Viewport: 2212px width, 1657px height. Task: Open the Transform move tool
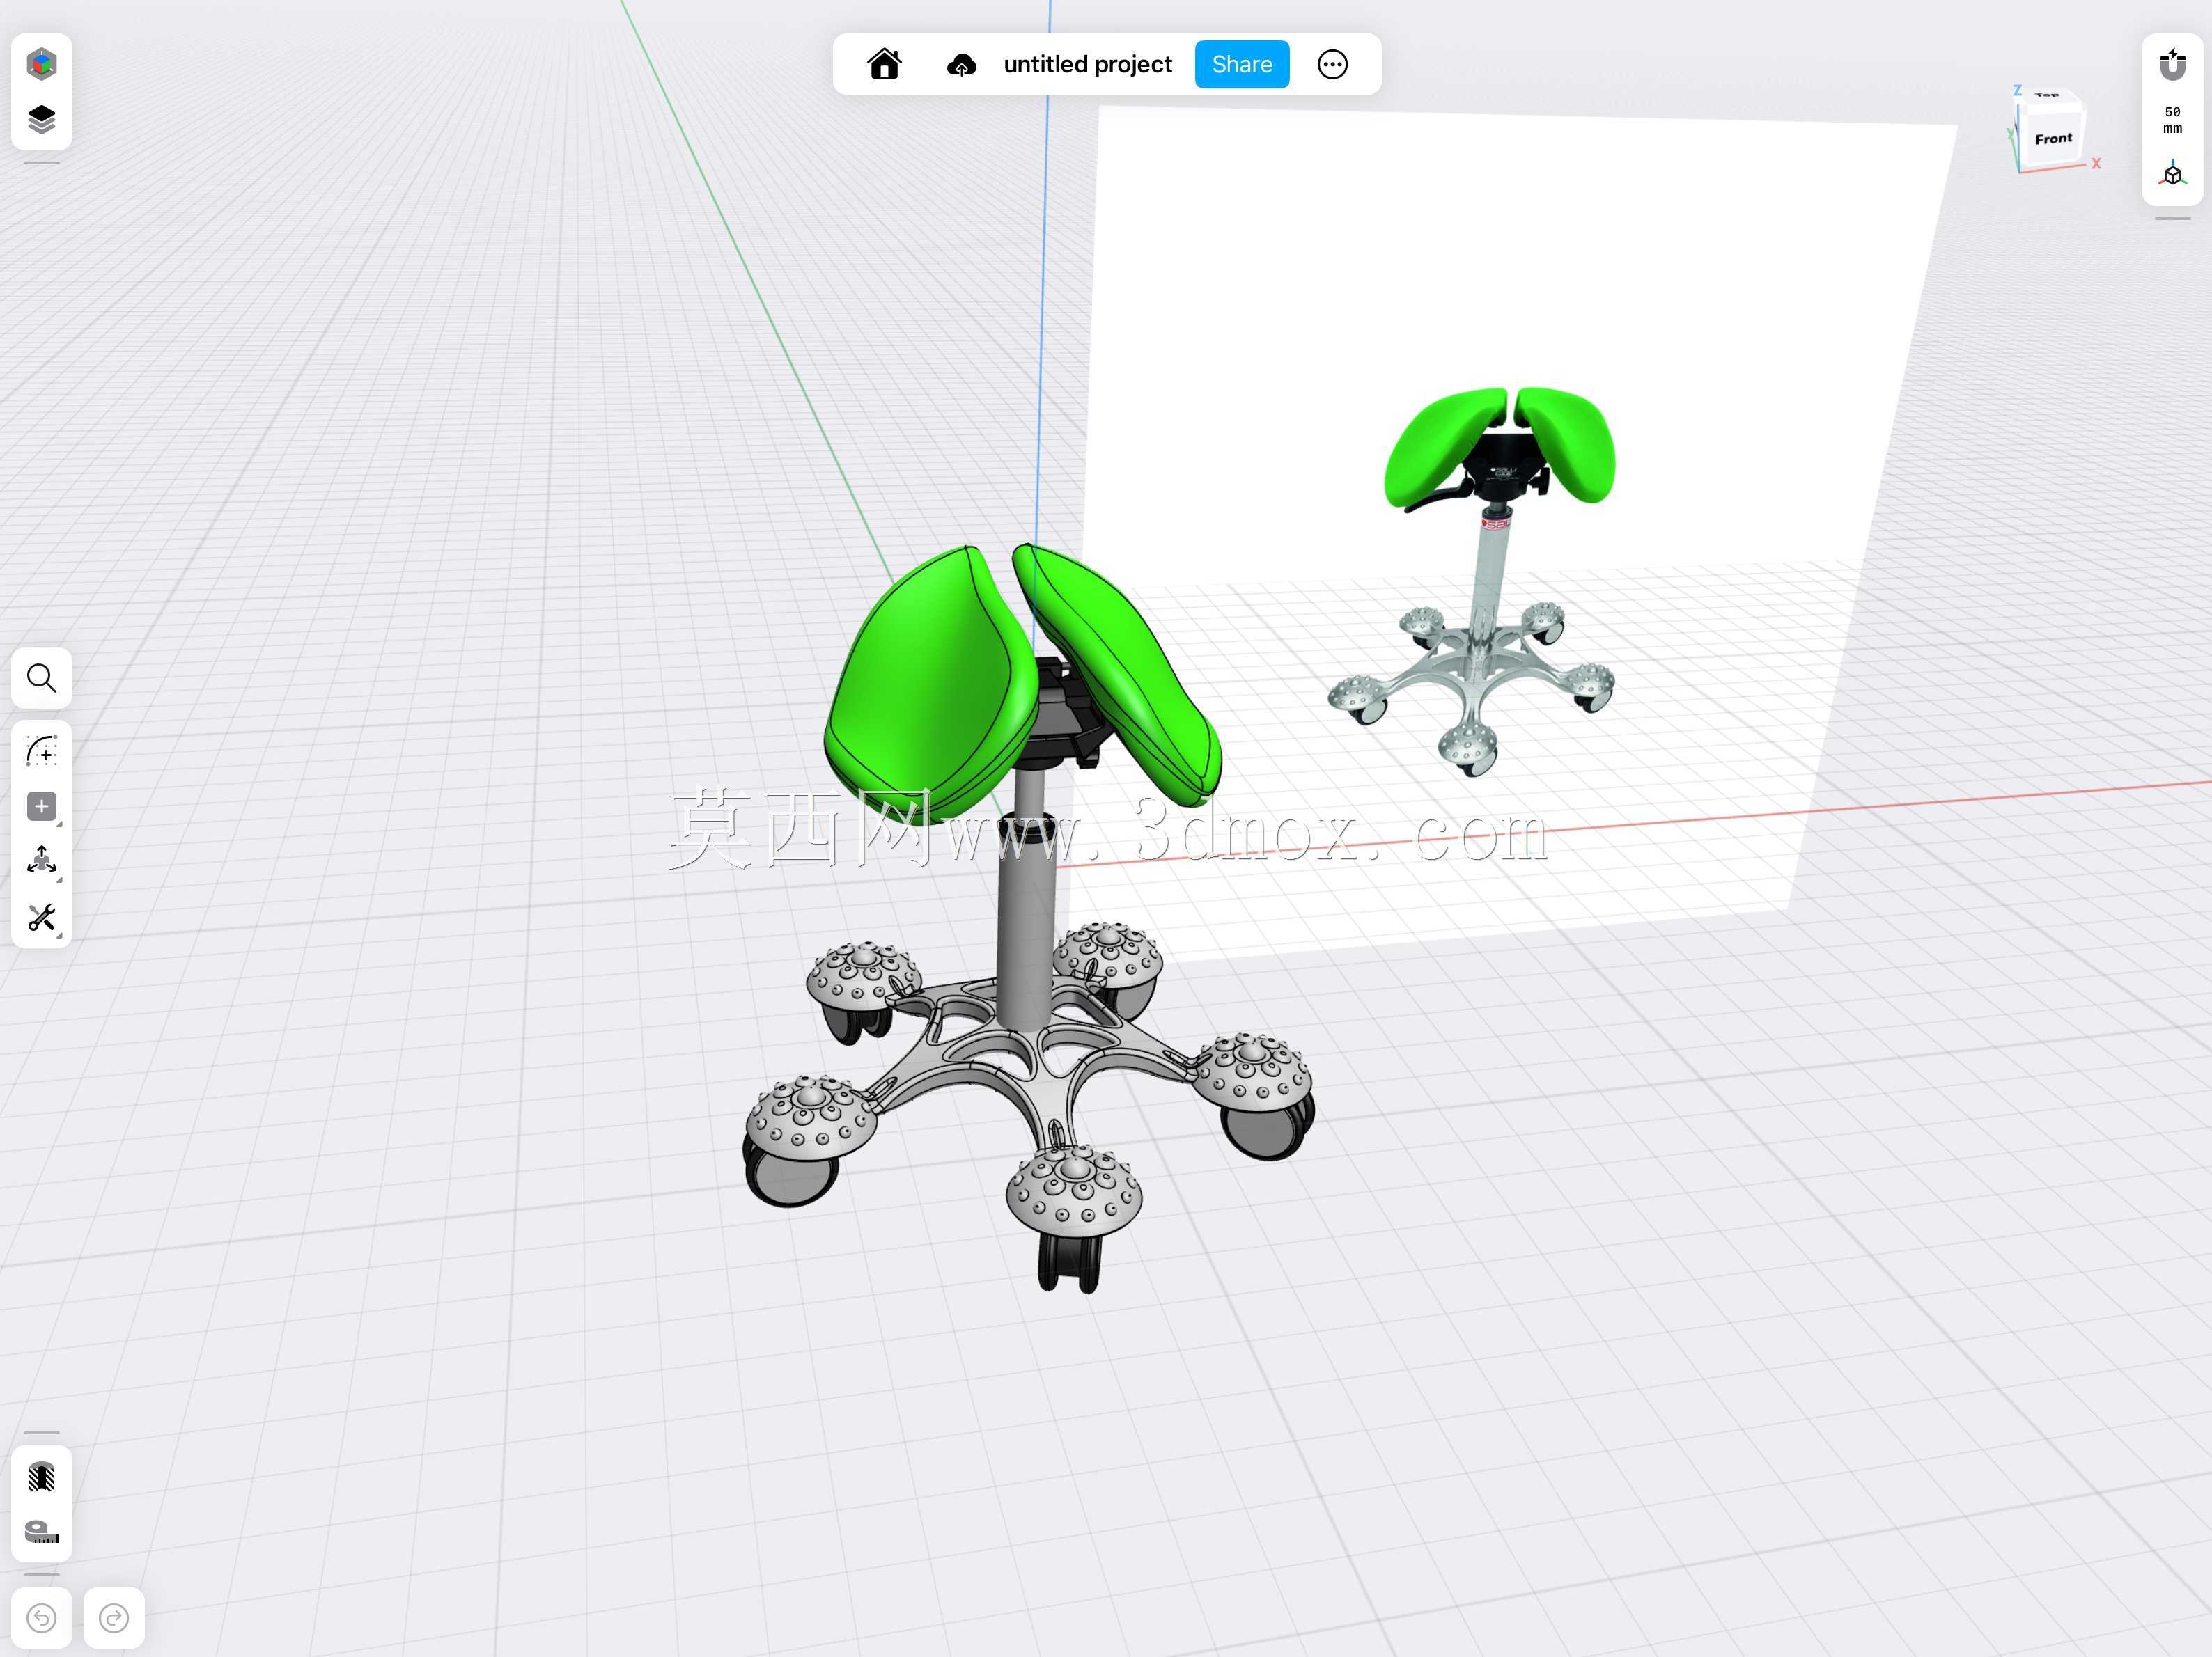(x=41, y=861)
